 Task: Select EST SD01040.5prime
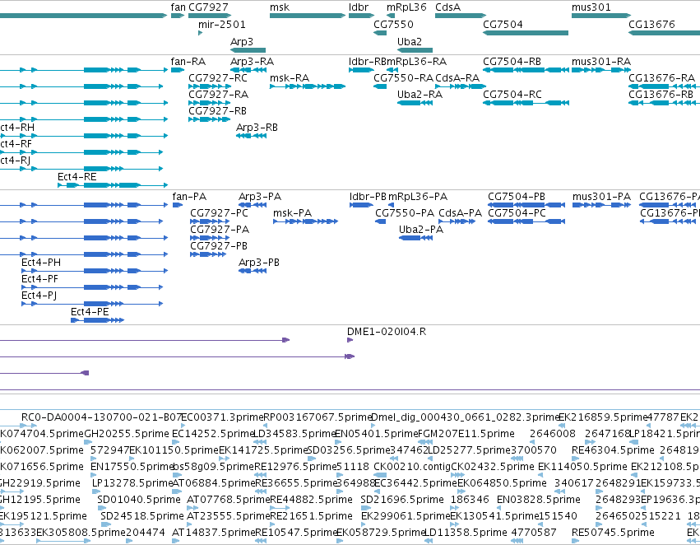click(139, 500)
